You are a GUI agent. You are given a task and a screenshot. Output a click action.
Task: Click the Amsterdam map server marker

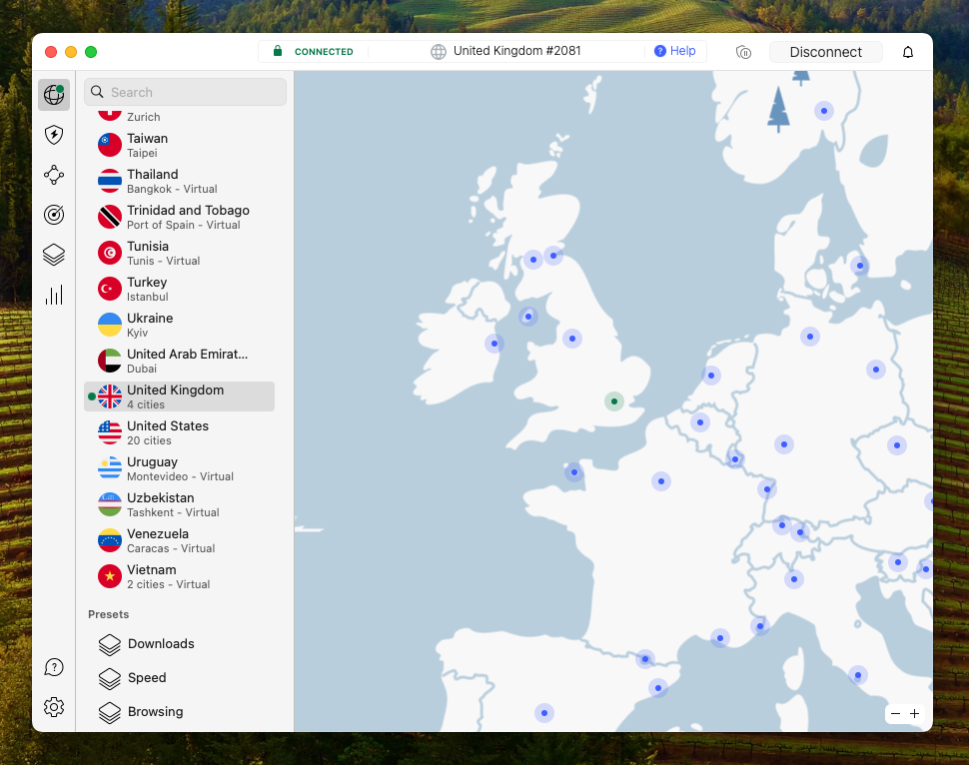coord(711,376)
